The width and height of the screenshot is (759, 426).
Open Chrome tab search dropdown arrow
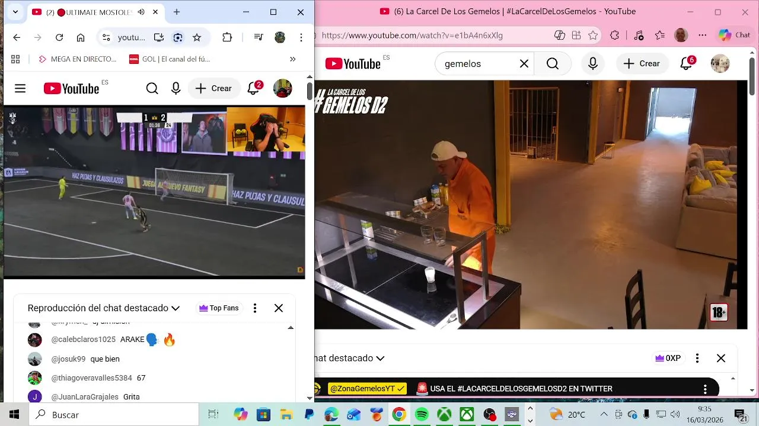pyautogui.click(x=15, y=12)
